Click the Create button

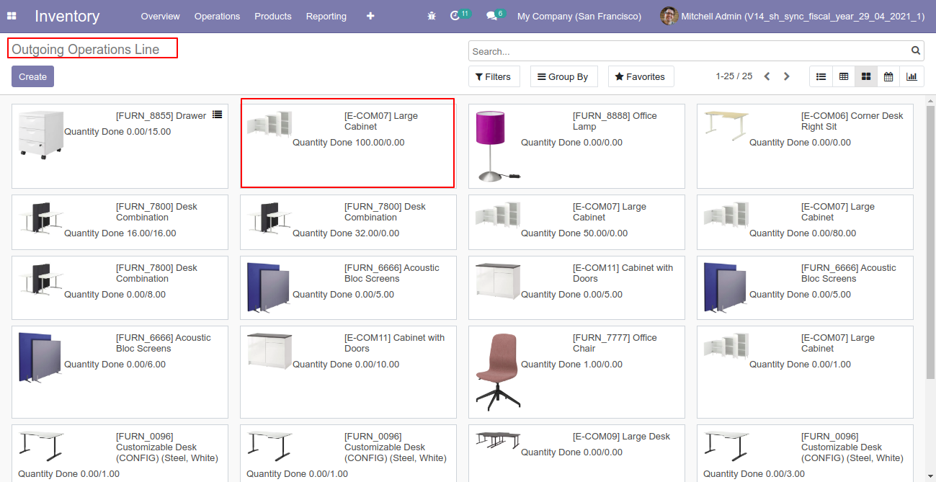32,76
